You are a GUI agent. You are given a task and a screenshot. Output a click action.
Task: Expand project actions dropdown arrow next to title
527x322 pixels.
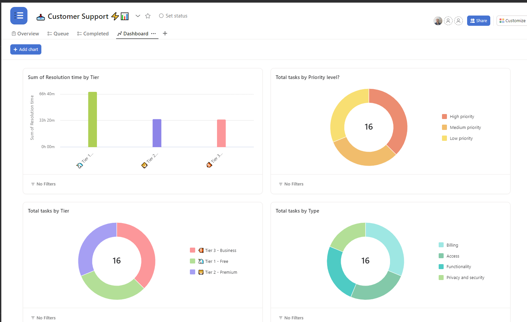tap(138, 16)
